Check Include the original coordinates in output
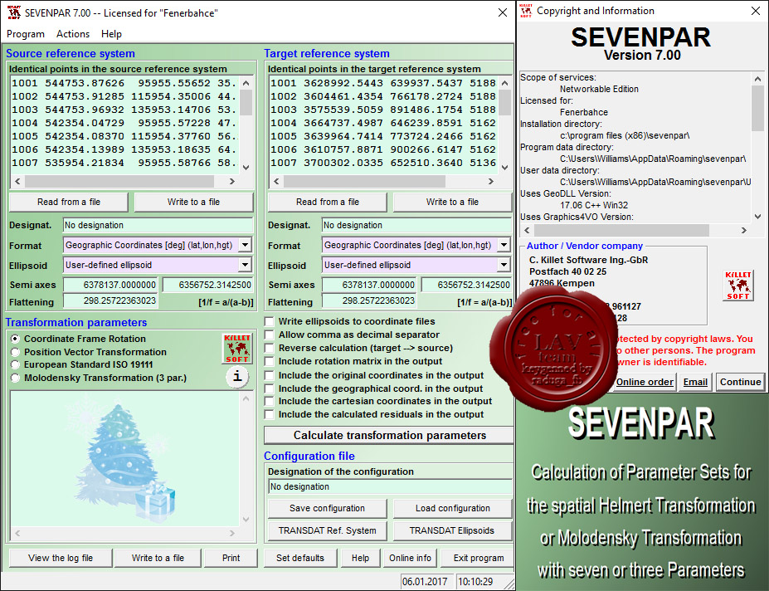 pos(270,375)
